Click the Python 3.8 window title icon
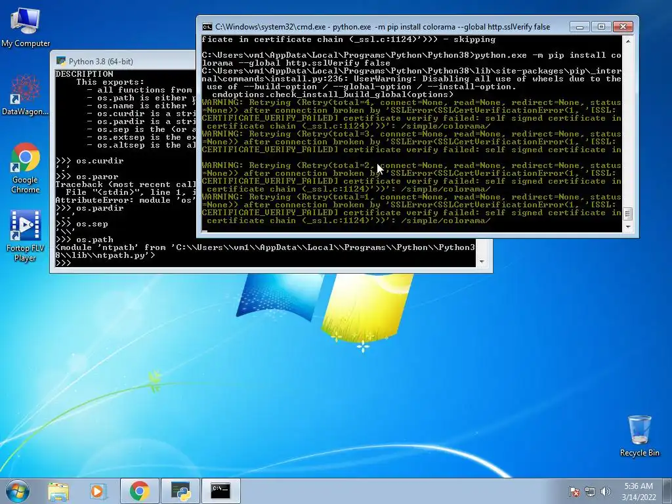The height and width of the screenshot is (504, 672). pos(61,61)
